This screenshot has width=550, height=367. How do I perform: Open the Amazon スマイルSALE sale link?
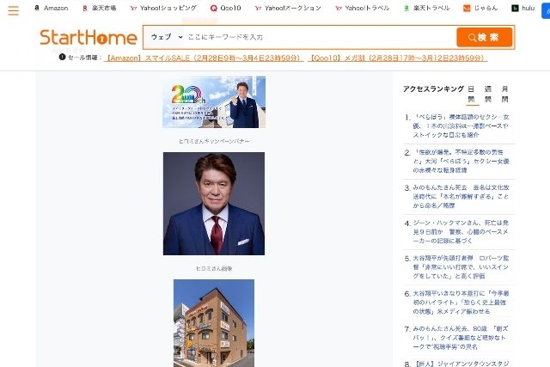pos(204,58)
